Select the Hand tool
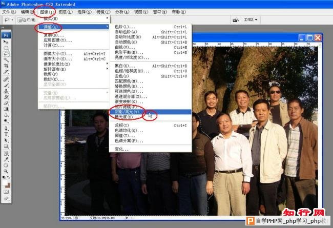 pos(6,159)
